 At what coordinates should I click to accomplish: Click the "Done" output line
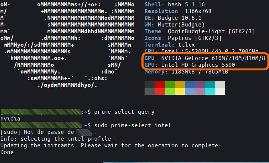pos(7,152)
